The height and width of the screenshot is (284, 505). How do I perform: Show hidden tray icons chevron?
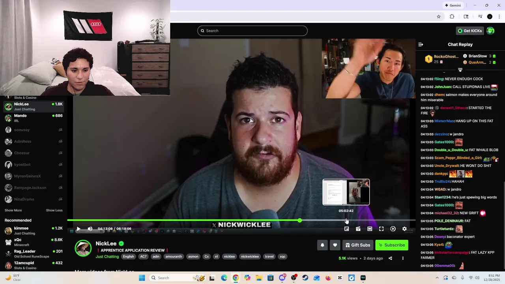[x=437, y=278]
